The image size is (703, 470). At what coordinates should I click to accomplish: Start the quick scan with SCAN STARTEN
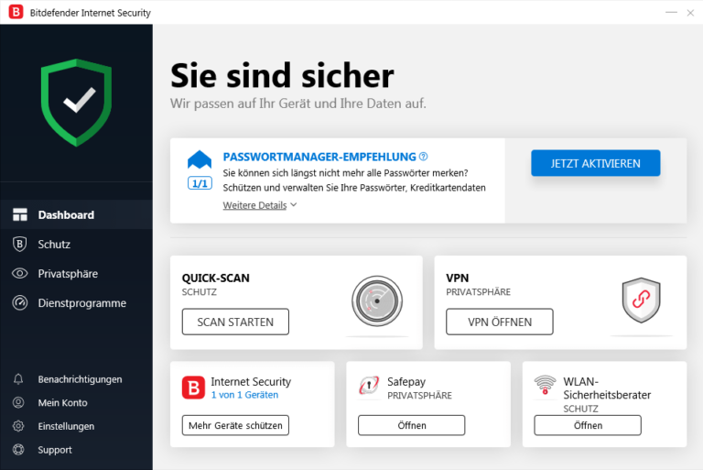pos(235,322)
